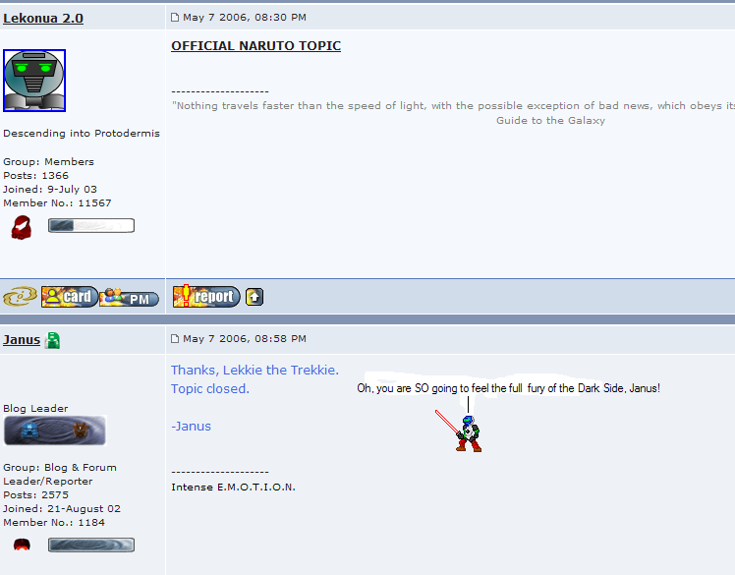Click 'Group: Members' under Lekonua
Image resolution: width=735 pixels, height=575 pixels.
point(49,162)
